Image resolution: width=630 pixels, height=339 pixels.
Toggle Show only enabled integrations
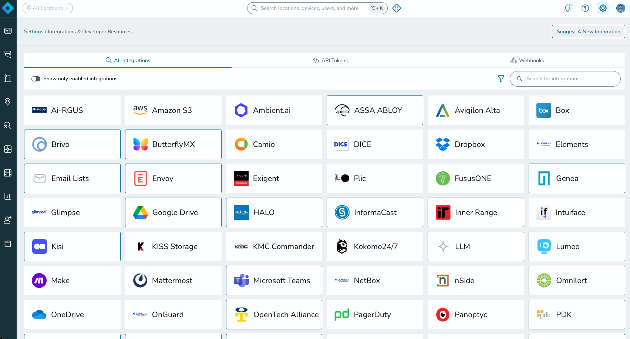(36, 79)
